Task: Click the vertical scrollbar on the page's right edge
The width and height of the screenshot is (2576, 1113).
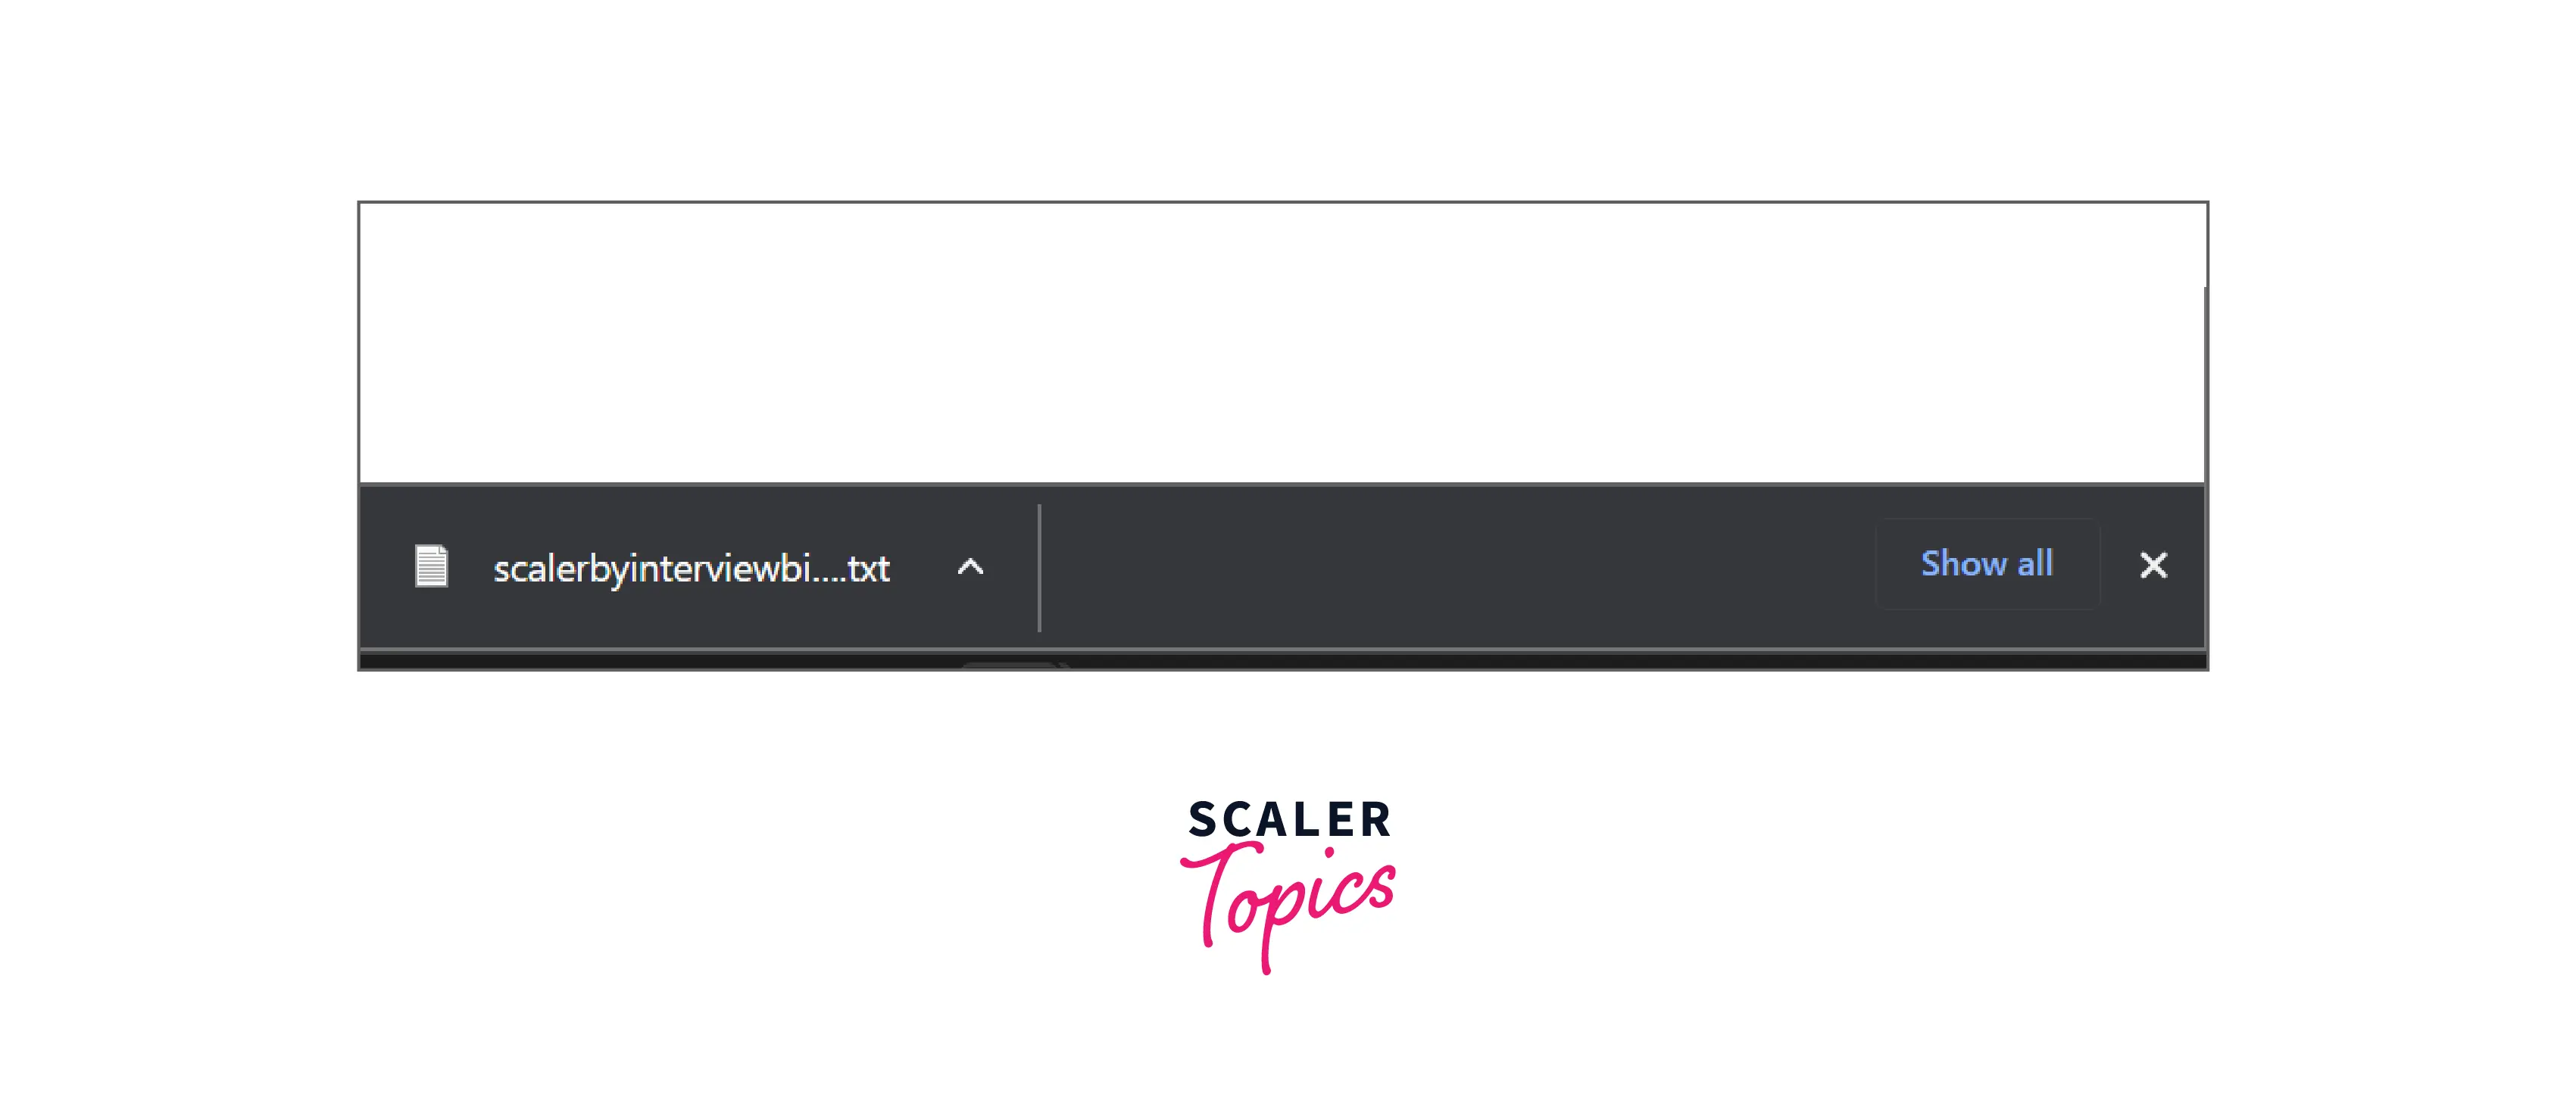Action: [2205, 385]
